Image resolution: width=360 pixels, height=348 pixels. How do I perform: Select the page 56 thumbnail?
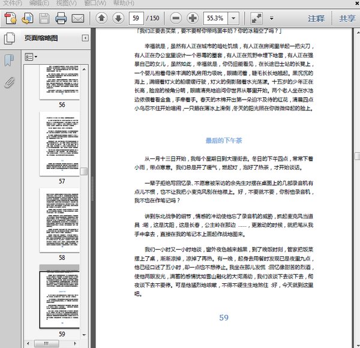[x=59, y=82]
